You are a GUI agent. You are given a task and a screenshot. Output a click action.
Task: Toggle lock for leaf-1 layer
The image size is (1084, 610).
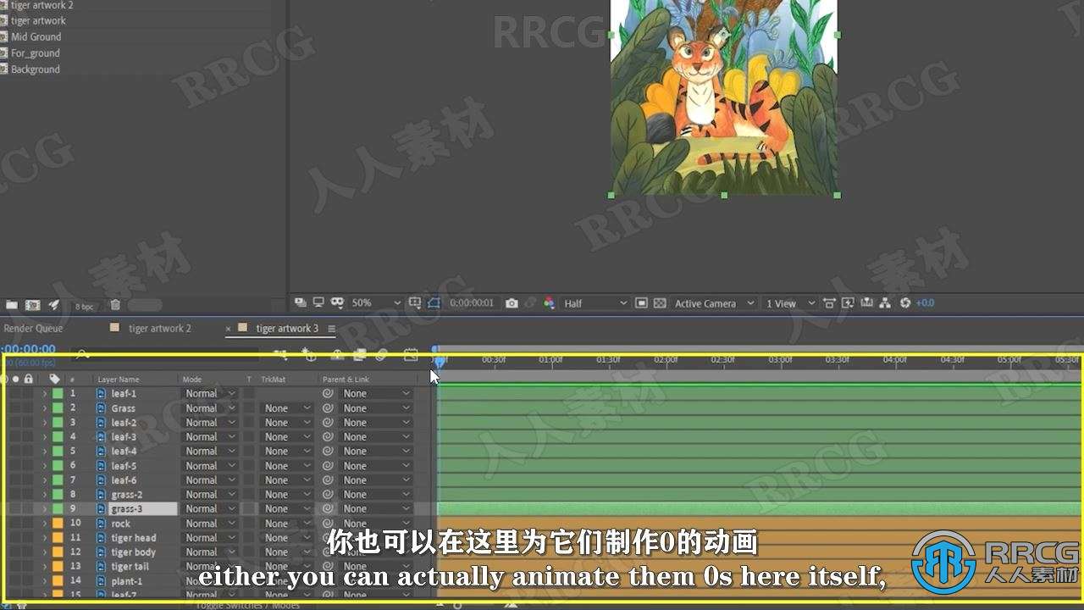pyautogui.click(x=29, y=393)
